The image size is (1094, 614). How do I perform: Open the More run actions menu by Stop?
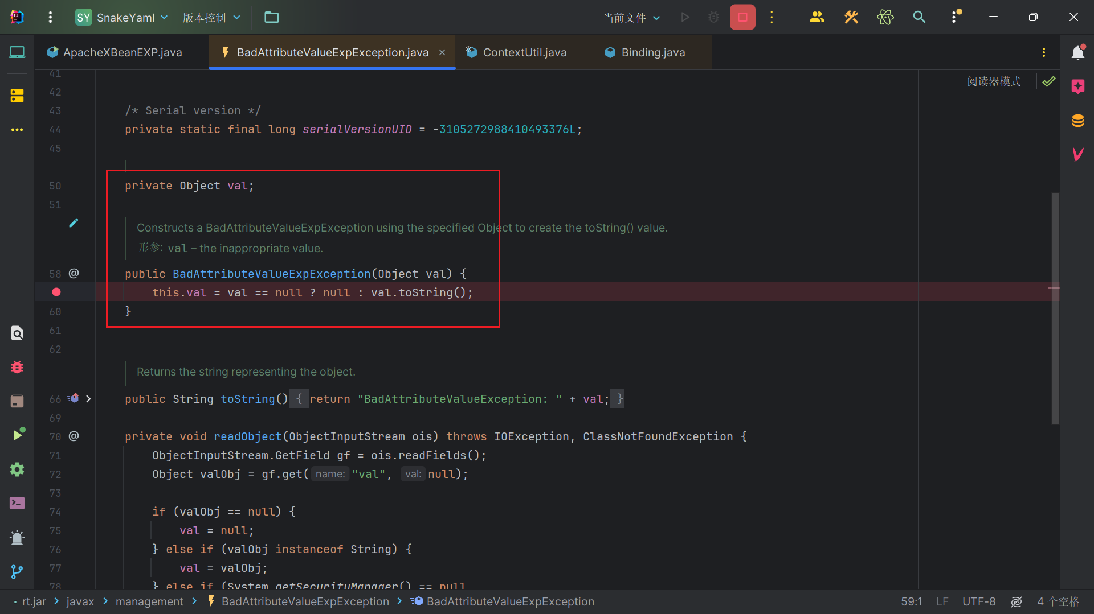pos(772,18)
